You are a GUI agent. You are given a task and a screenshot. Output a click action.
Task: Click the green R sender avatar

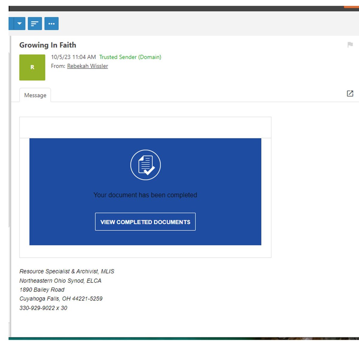pyautogui.click(x=32, y=67)
